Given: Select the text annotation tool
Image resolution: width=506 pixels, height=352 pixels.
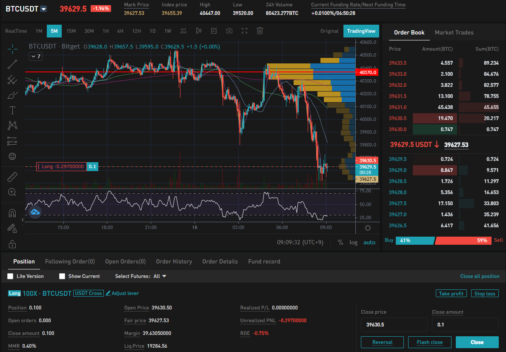Looking at the screenshot, I should pos(12,110).
